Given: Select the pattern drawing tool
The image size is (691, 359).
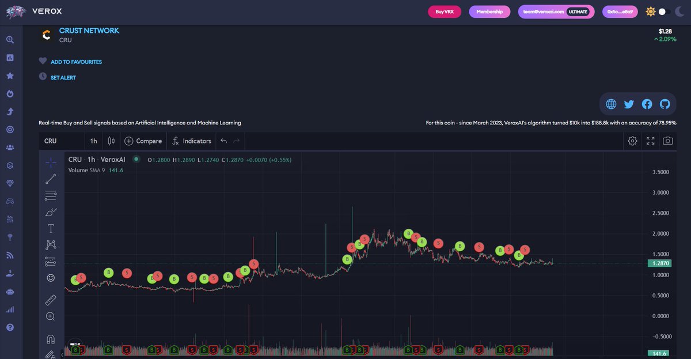Looking at the screenshot, I should click(x=51, y=245).
